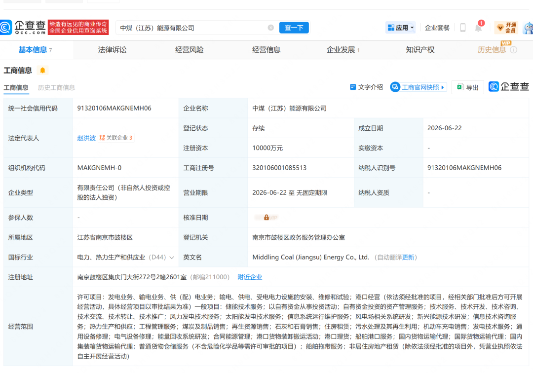This screenshot has height=373, width=533.
Task: Open the 经营信息 tab
Action: [266, 50]
